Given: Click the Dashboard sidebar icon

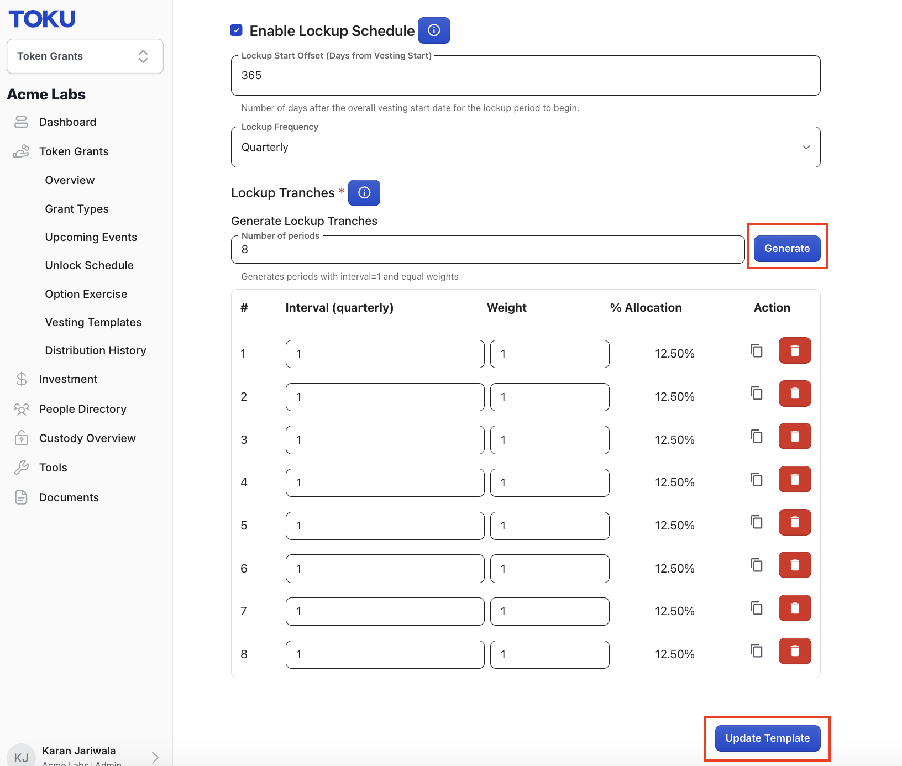Looking at the screenshot, I should coord(21,122).
